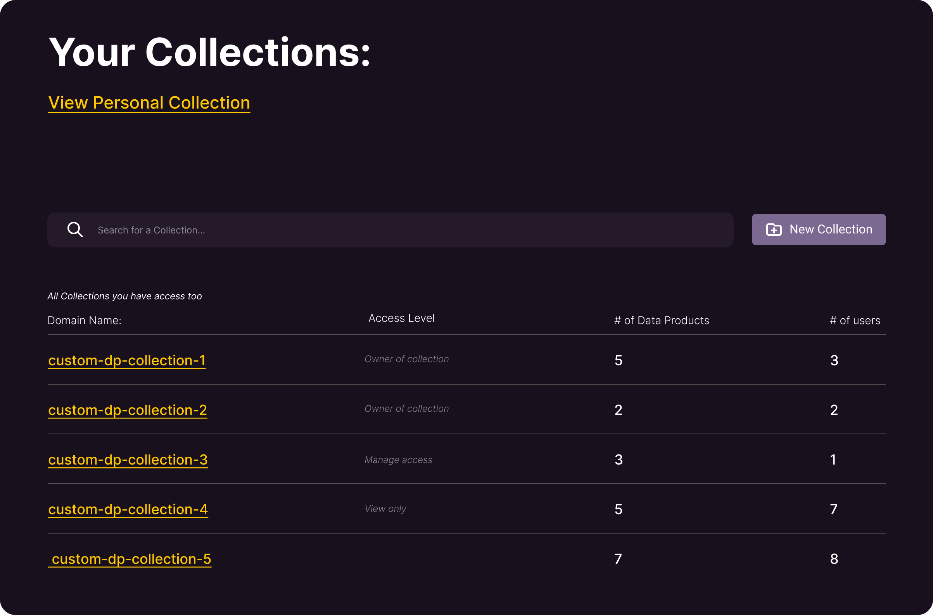Image resolution: width=933 pixels, height=615 pixels.
Task: Click the folder-plus icon in New Collection
Action: coord(773,230)
